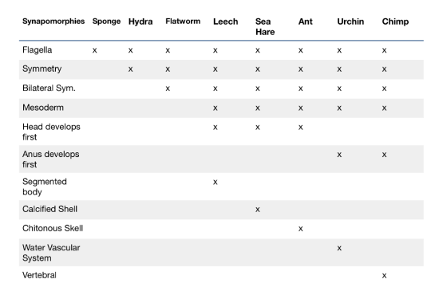
Task: Click the Synapomorphies column header
Action: coord(53,22)
